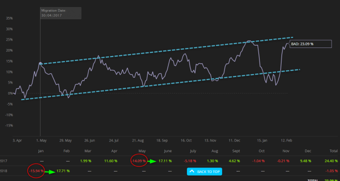Select the migration date point on chart

pyautogui.click(x=40, y=63)
